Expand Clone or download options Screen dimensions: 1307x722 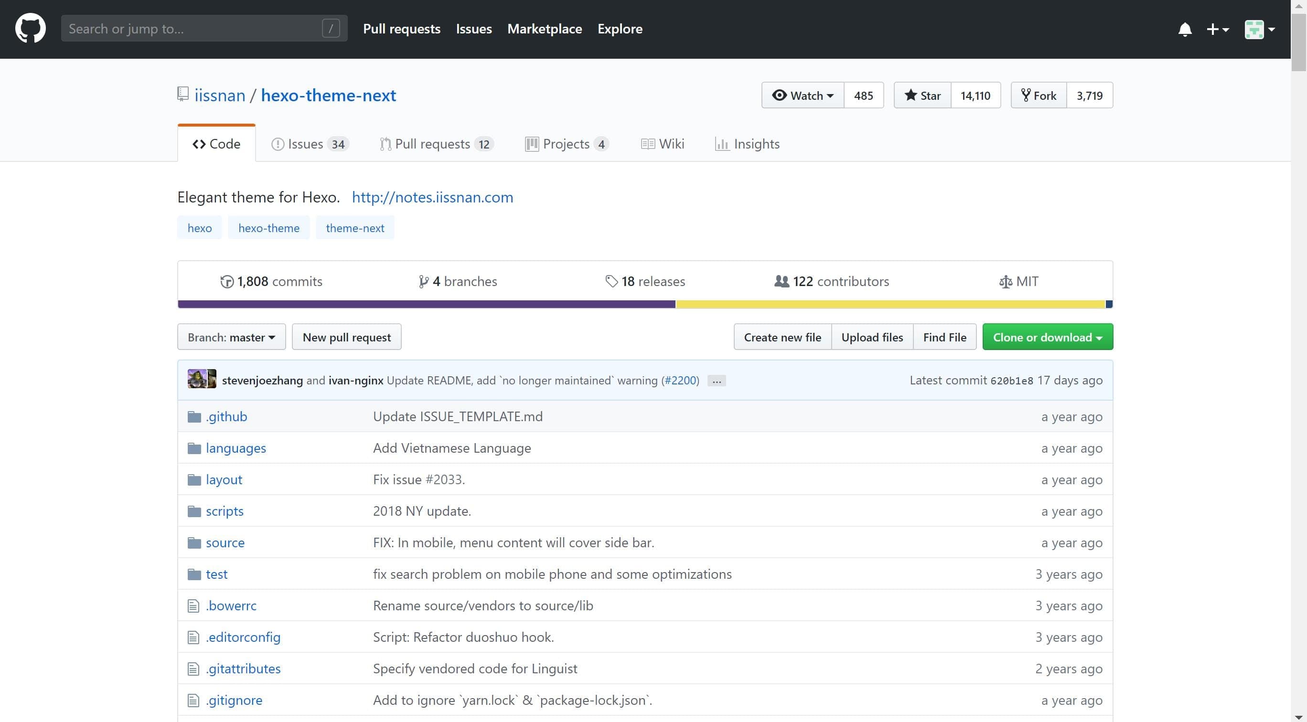(1047, 337)
